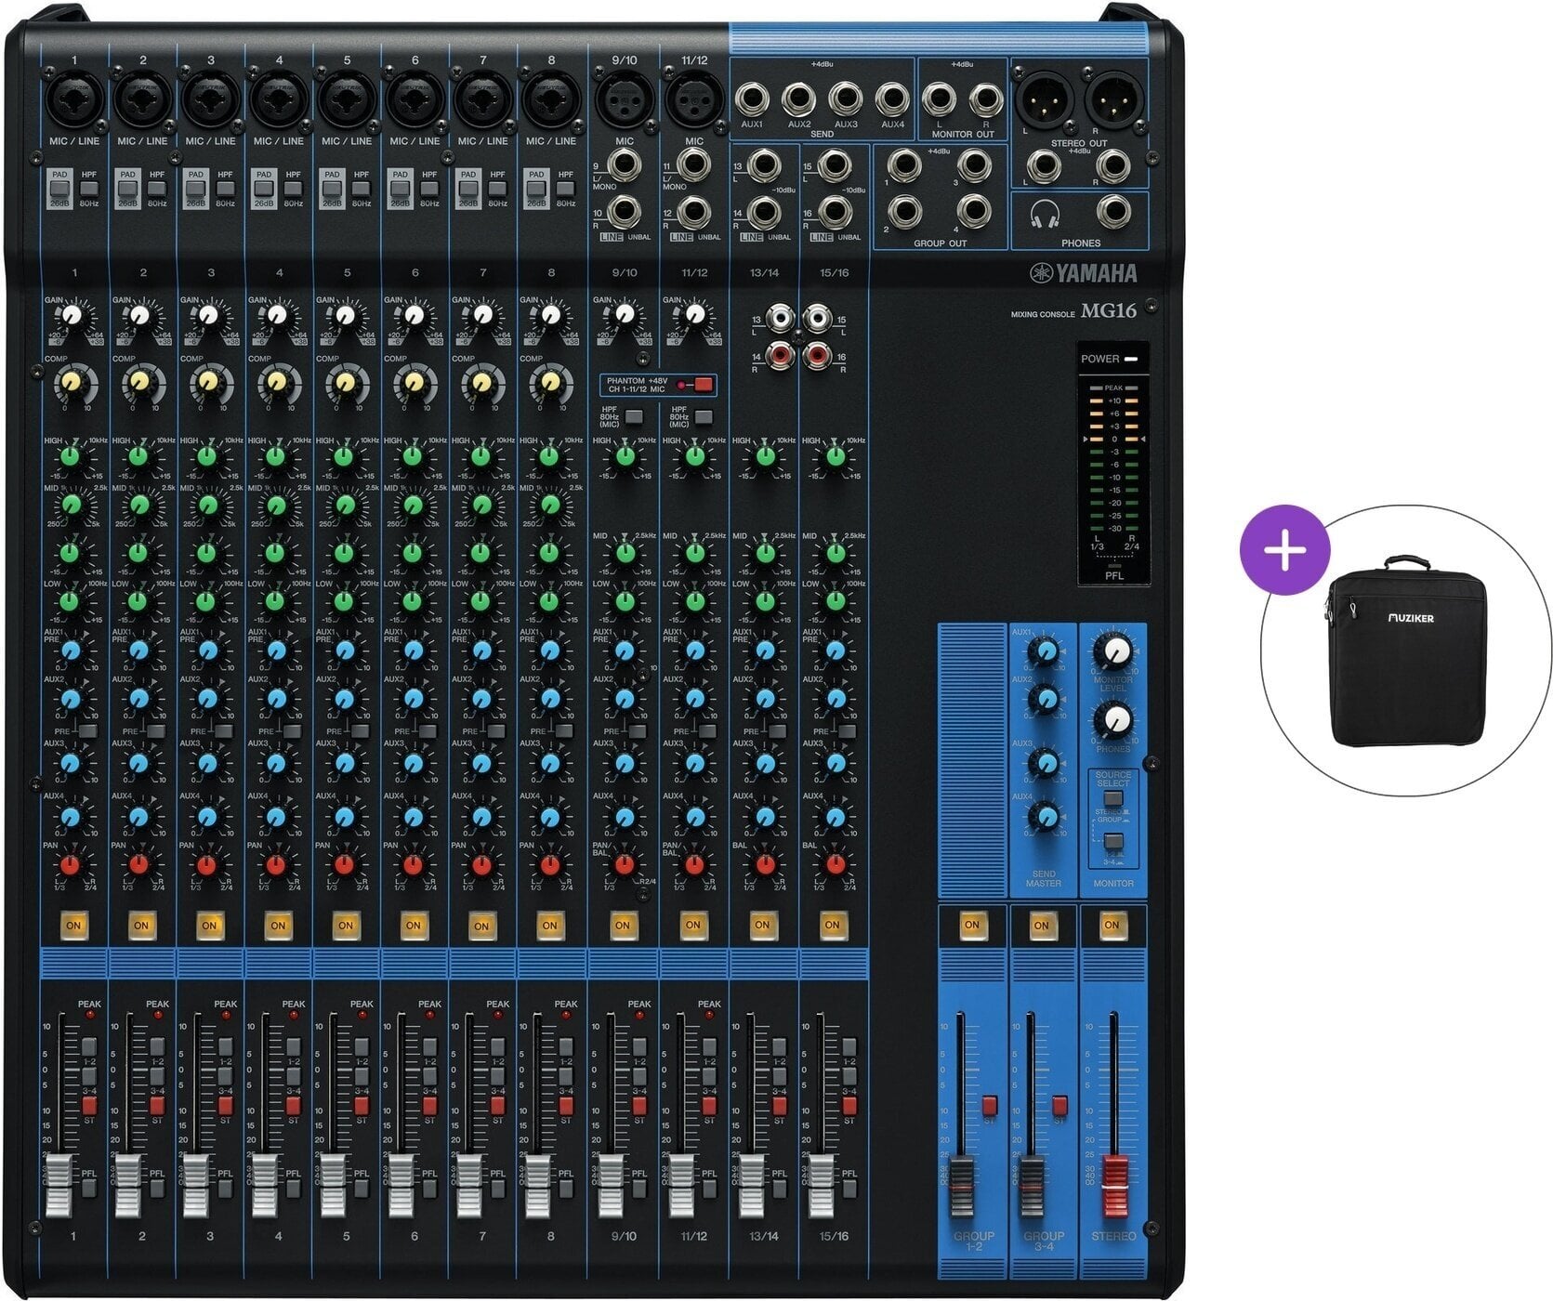This screenshot has width=1553, height=1301.
Task: Toggle the Phantom +48V switch
Action: [703, 385]
